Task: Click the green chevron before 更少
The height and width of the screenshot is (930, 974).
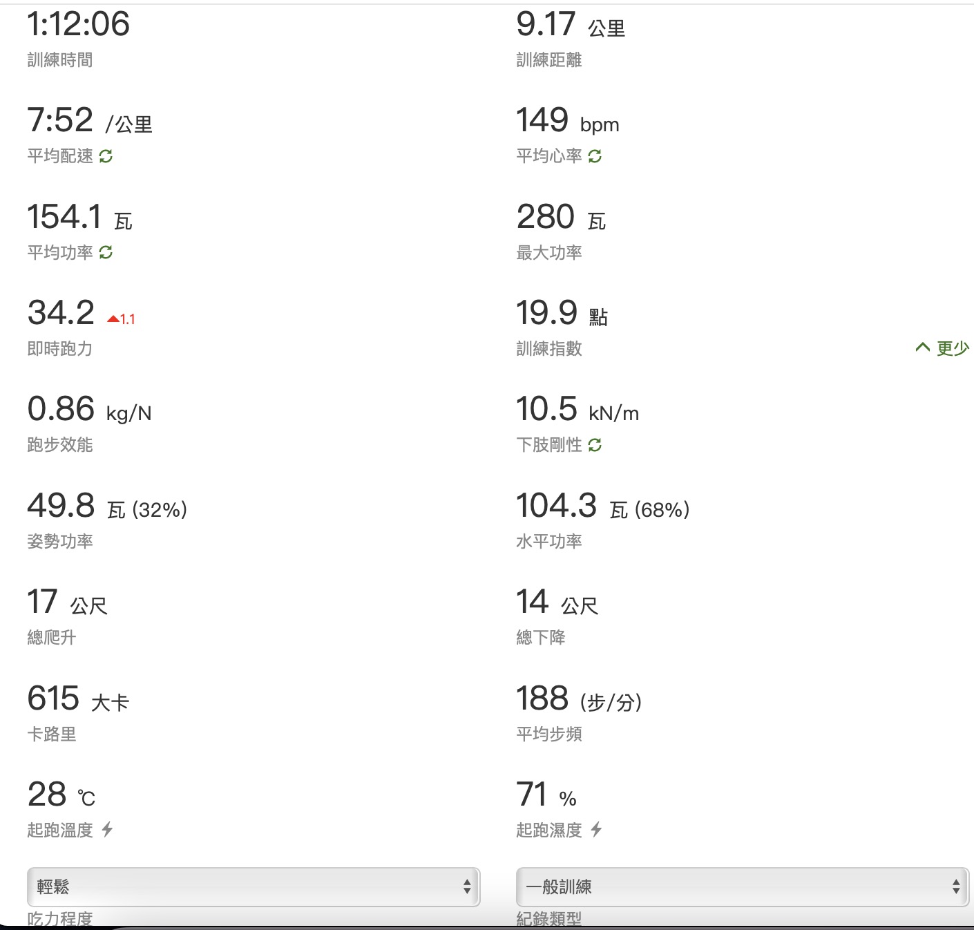Action: 922,347
